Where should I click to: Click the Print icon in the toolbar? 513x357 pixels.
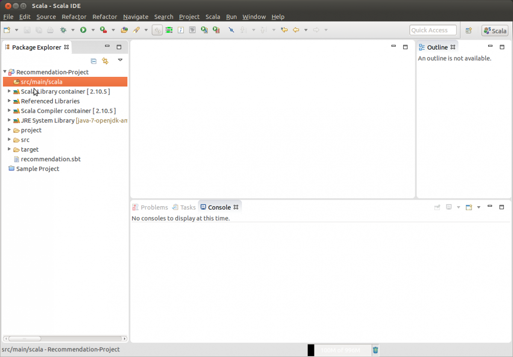point(50,30)
